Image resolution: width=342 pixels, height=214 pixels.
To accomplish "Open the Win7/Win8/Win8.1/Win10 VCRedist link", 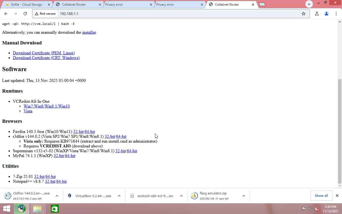I will (x=46, y=106).
